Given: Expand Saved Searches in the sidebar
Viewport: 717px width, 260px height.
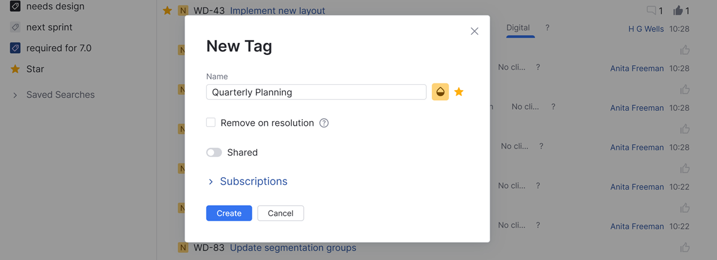Looking at the screenshot, I should click(16, 95).
